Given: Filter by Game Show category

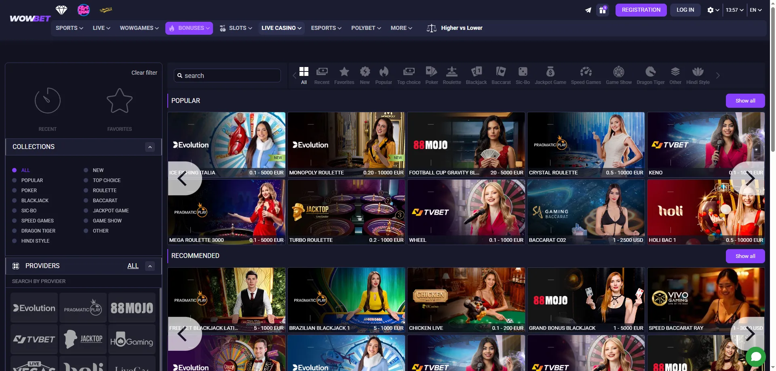Looking at the screenshot, I should 619,75.
